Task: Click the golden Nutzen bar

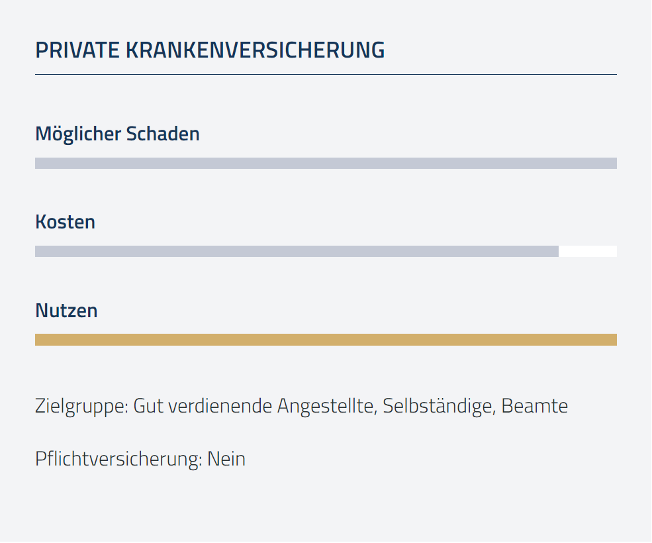Action: tap(326, 340)
